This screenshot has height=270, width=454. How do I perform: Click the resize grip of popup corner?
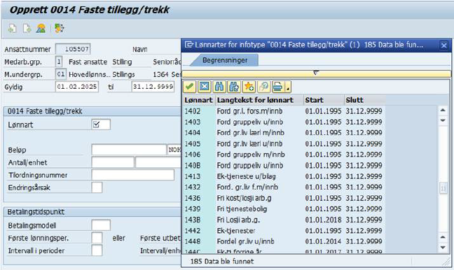(446, 262)
